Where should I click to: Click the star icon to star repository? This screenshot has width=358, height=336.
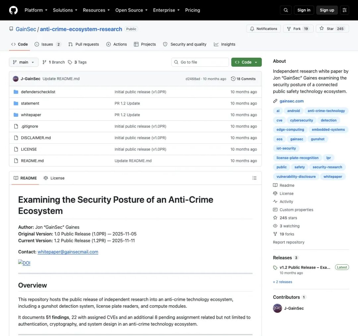click(322, 29)
